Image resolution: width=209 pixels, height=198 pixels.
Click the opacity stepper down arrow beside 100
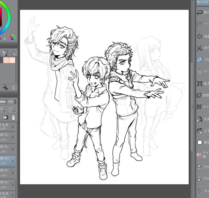pyautogui.click(x=15, y=103)
